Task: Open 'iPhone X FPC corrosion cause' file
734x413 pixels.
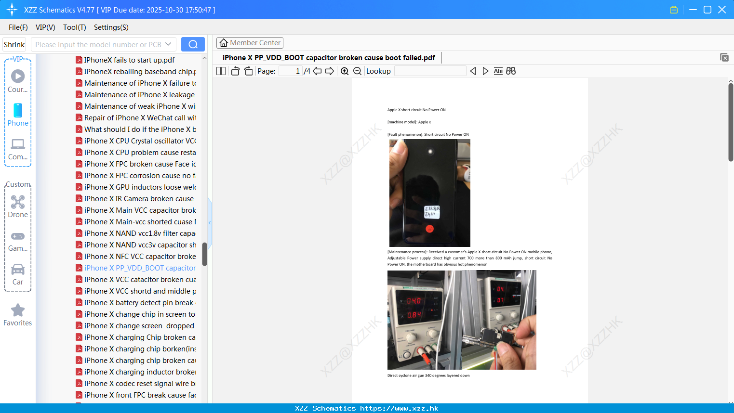Action: [135, 176]
